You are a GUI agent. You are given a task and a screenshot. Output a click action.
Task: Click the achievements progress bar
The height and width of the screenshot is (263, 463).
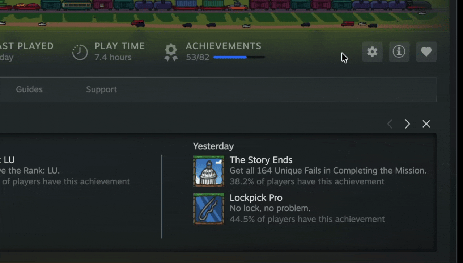click(239, 57)
